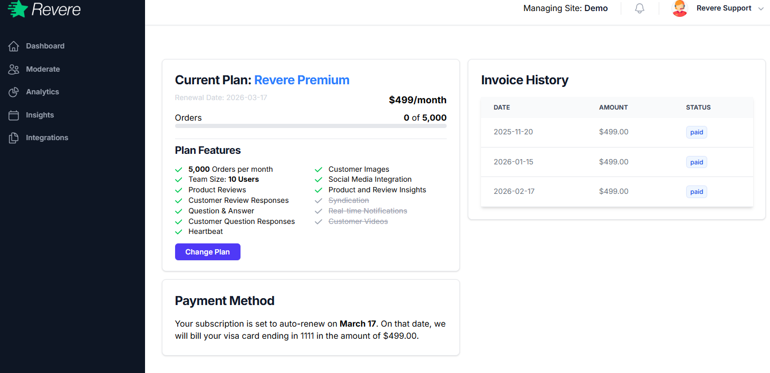Image resolution: width=770 pixels, height=373 pixels.
Task: Toggle the checkmark beside Heartbeat feature
Action: [x=178, y=231]
